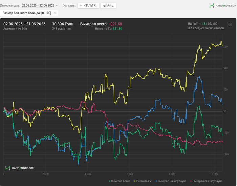This screenshot has width=237, height=186.
Task: Click the 4 000 marker on the hands axis
Action: (87, 174)
